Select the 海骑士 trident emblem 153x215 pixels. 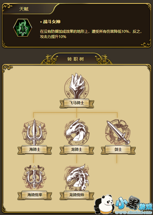point(34,132)
